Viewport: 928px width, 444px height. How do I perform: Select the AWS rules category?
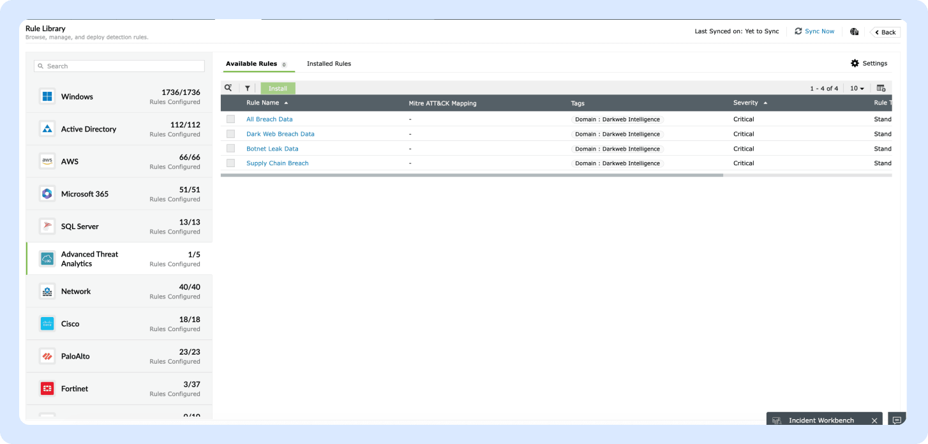tap(119, 161)
